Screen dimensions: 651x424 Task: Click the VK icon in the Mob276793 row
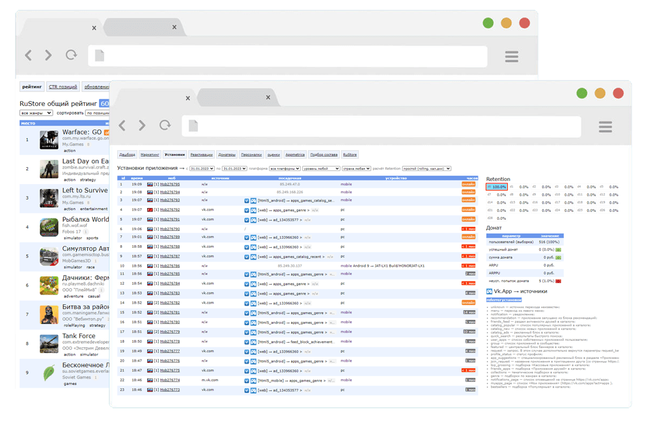point(247,201)
